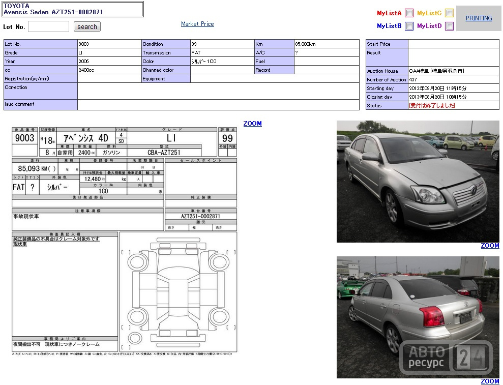Tick the MyListC checkbox
Screen dimensions: 503x385
[450, 13]
